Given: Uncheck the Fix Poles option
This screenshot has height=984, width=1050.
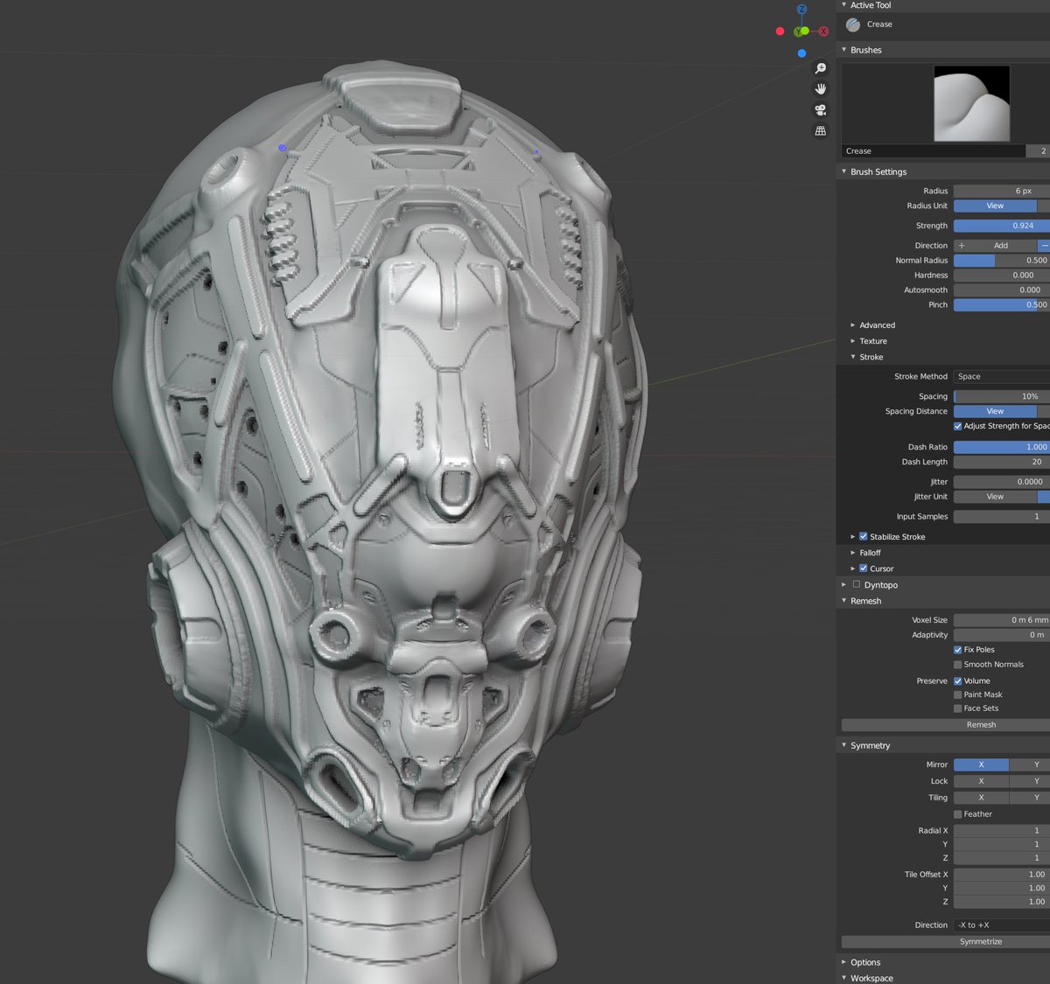Looking at the screenshot, I should click(958, 650).
